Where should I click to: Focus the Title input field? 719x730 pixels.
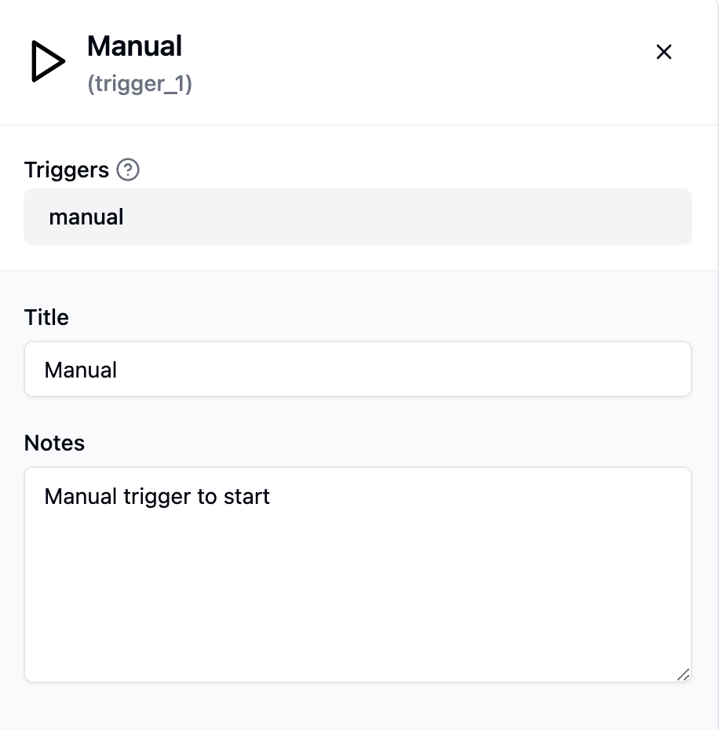(358, 369)
